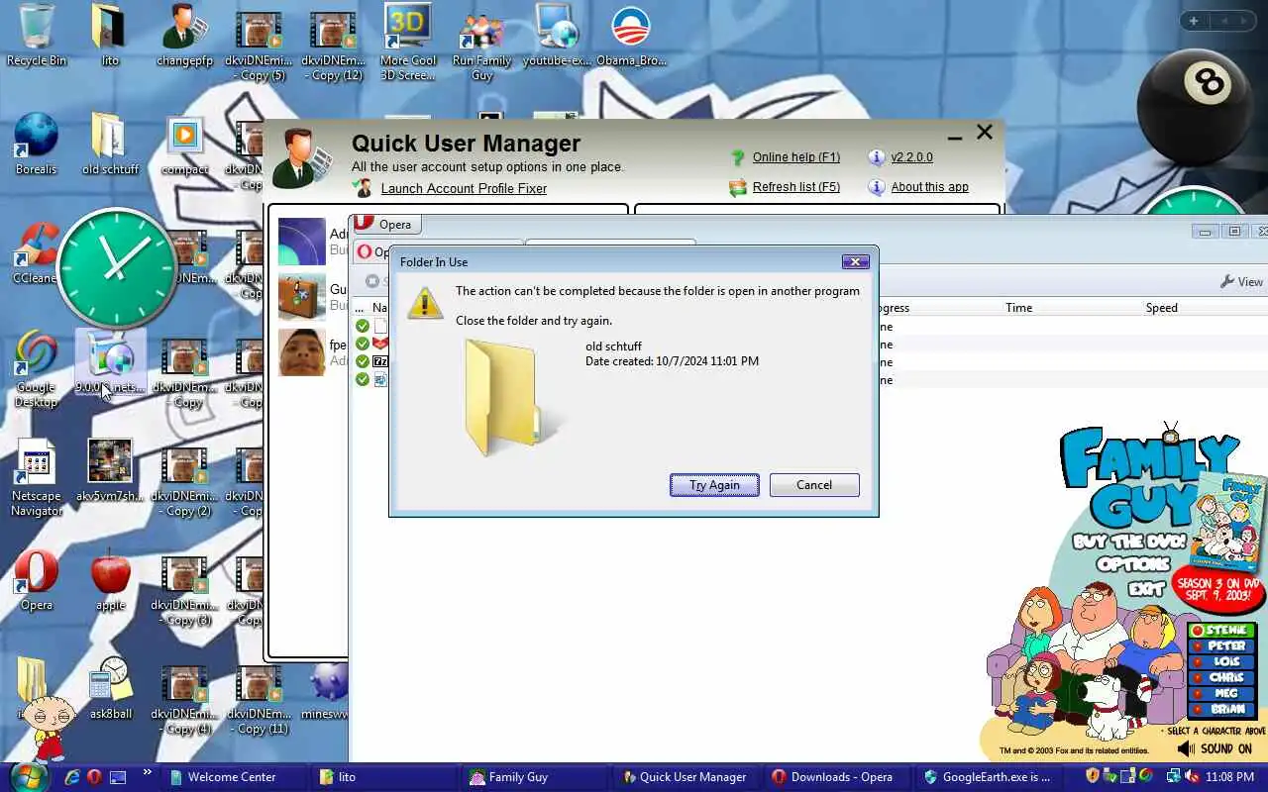Select the Opera tab in the downloads window

pos(386,225)
